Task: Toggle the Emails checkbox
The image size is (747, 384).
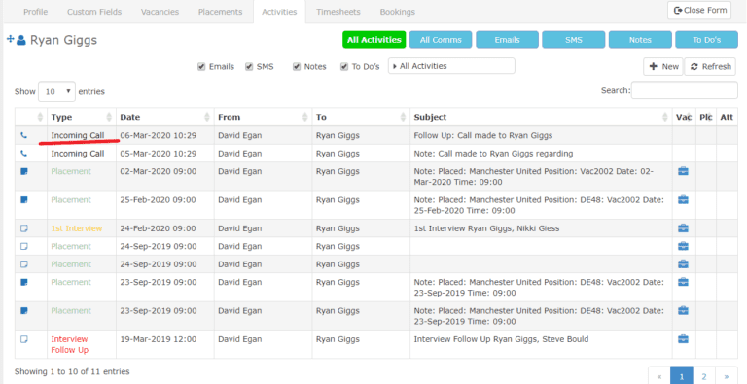Action: click(x=201, y=67)
